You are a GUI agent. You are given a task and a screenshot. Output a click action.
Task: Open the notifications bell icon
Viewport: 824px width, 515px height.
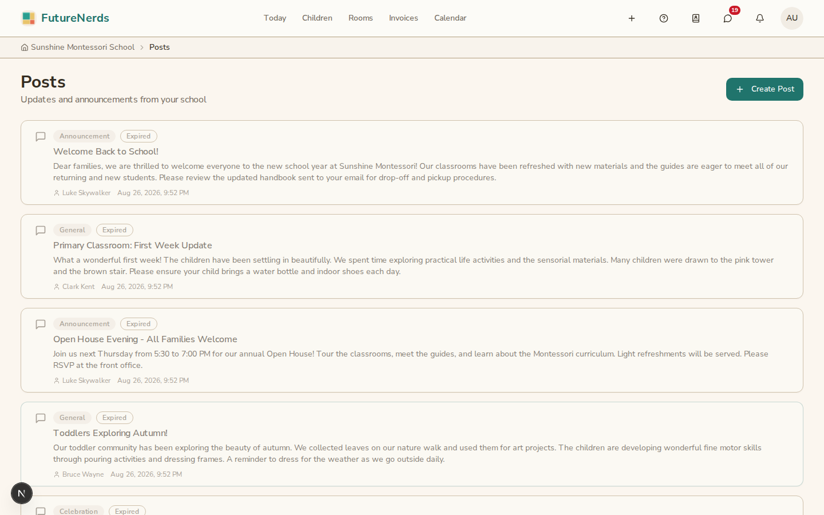pos(760,18)
